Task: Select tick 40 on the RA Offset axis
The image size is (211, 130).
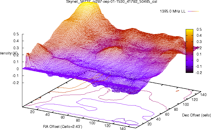Action: [x=48, y=114]
